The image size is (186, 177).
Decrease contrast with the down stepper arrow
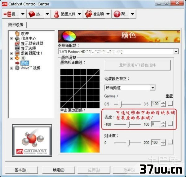[163, 144]
